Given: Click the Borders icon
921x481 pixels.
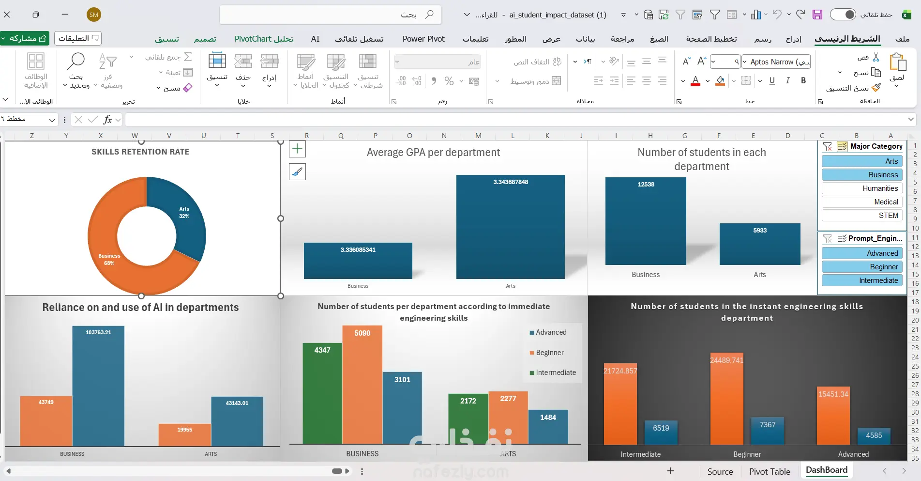Looking at the screenshot, I should pos(746,80).
